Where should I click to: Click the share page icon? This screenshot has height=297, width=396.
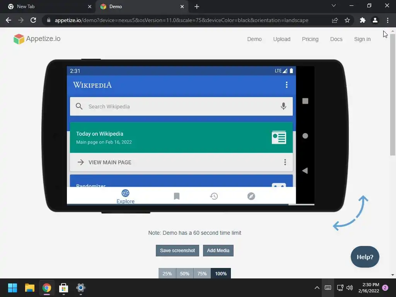click(335, 20)
